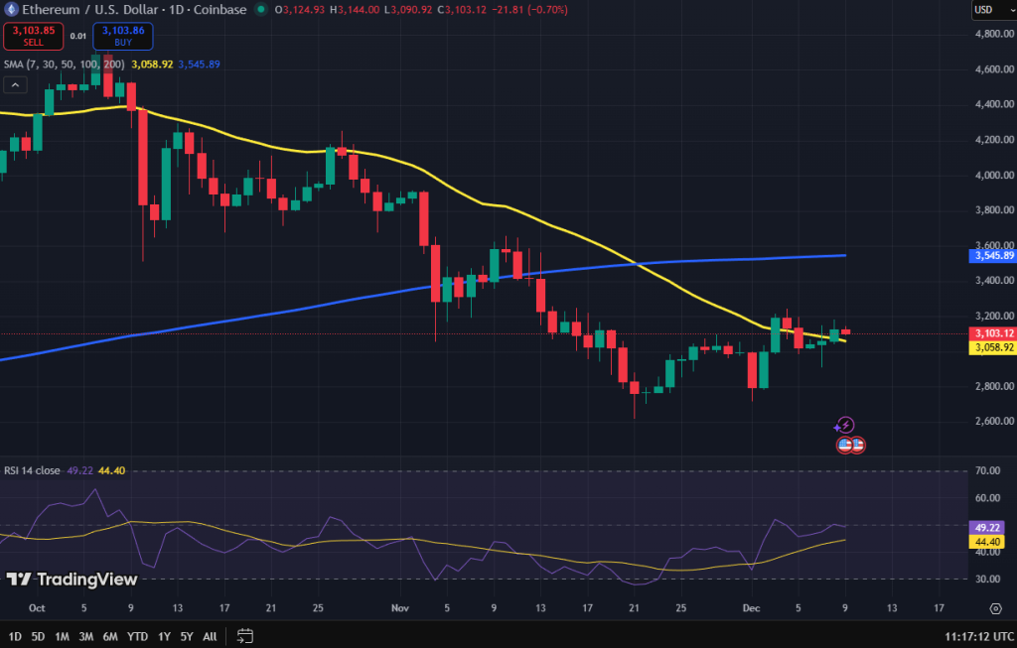Click the TradingView logo

[72, 579]
